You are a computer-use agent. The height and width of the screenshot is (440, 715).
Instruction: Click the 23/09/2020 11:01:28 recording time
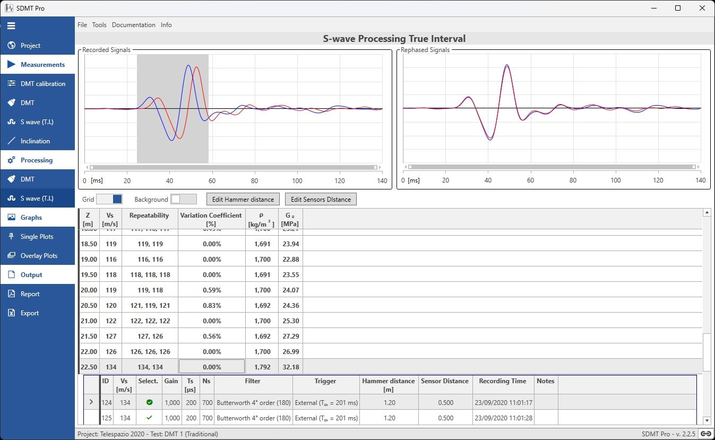point(502,418)
